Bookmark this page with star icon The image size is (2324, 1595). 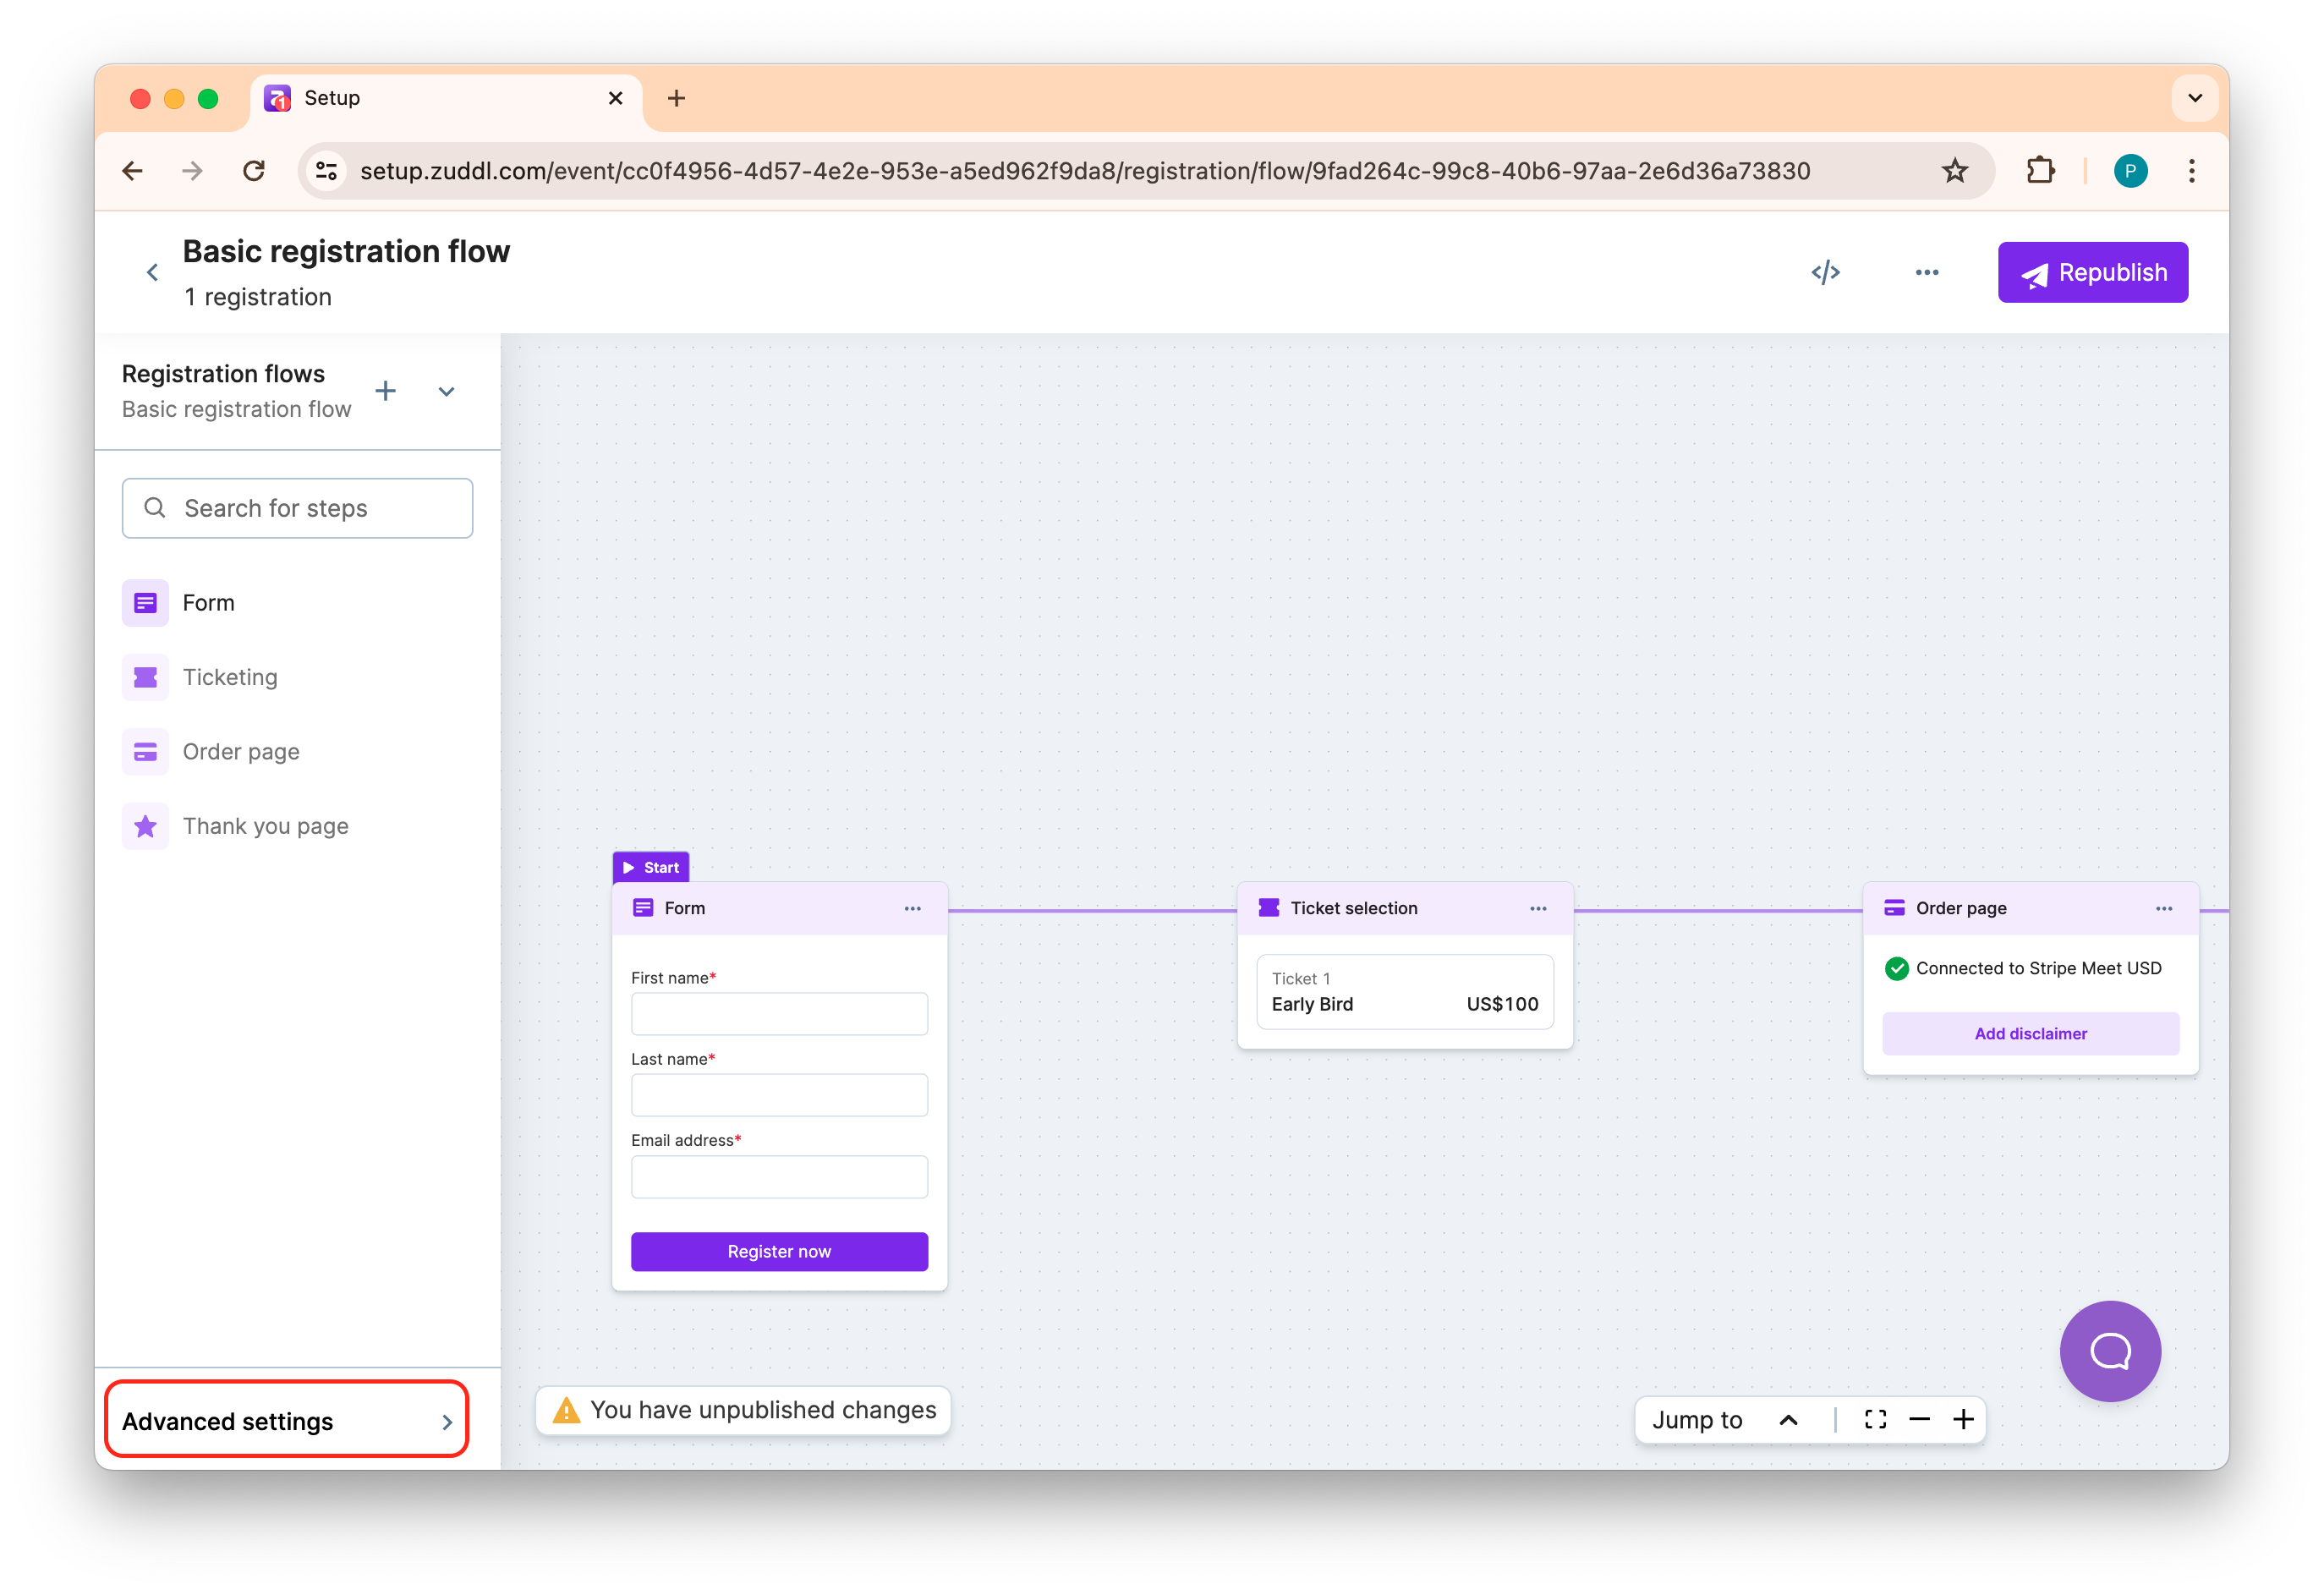[x=1954, y=171]
